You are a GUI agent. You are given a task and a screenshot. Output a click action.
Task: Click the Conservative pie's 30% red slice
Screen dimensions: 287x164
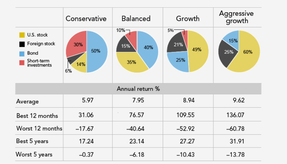(78, 45)
